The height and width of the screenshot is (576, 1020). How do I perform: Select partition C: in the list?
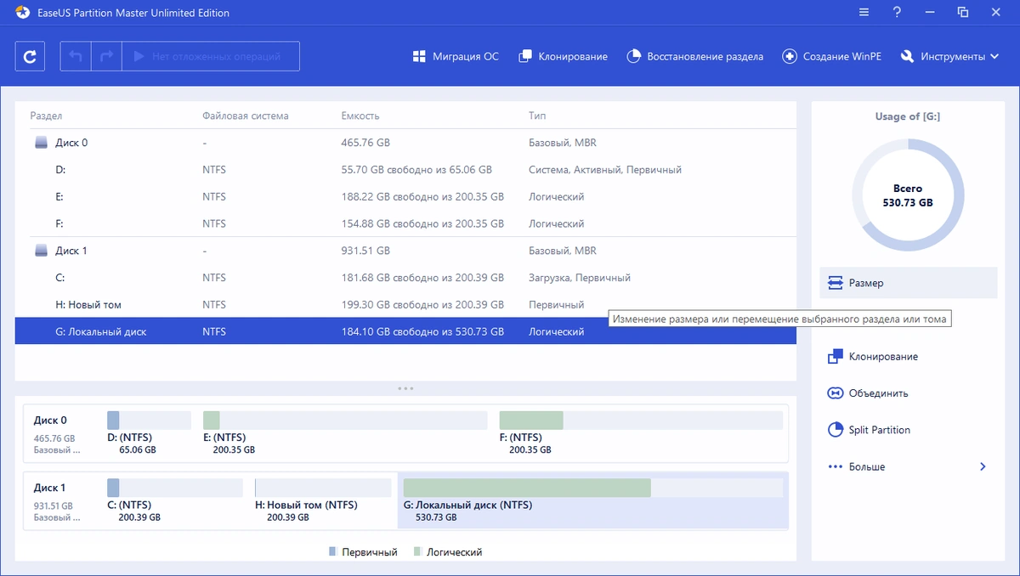click(x=405, y=278)
